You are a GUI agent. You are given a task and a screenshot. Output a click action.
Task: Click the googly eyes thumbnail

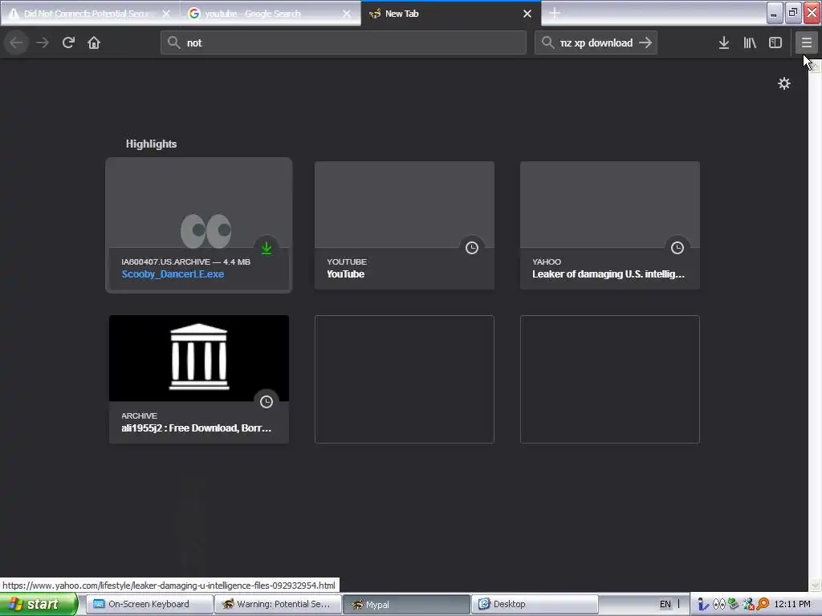point(206,230)
